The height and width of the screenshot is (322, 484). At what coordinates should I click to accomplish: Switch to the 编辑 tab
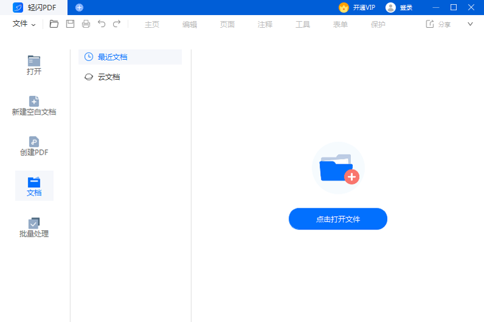click(189, 24)
